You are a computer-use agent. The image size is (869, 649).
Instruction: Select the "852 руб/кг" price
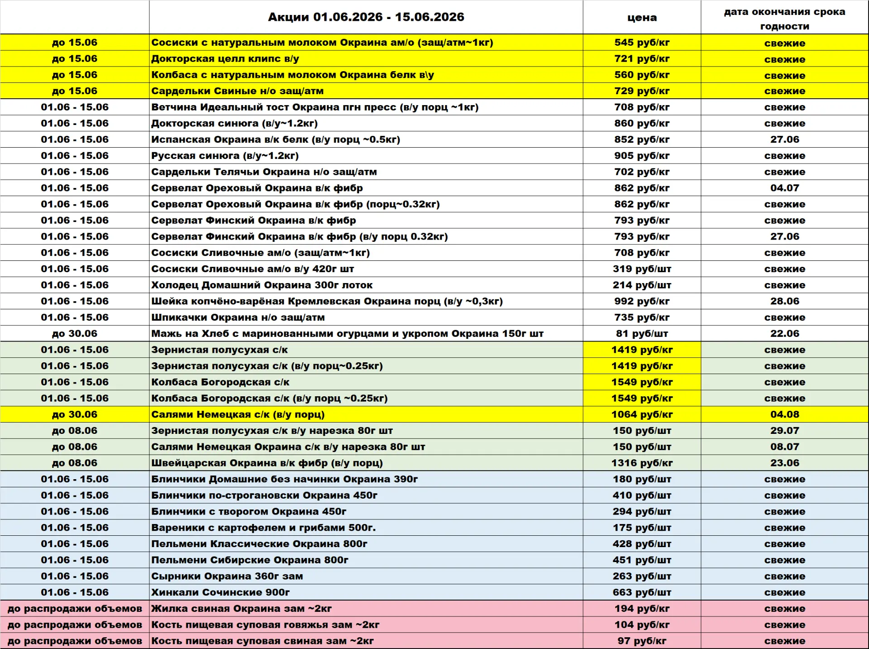pyautogui.click(x=642, y=139)
